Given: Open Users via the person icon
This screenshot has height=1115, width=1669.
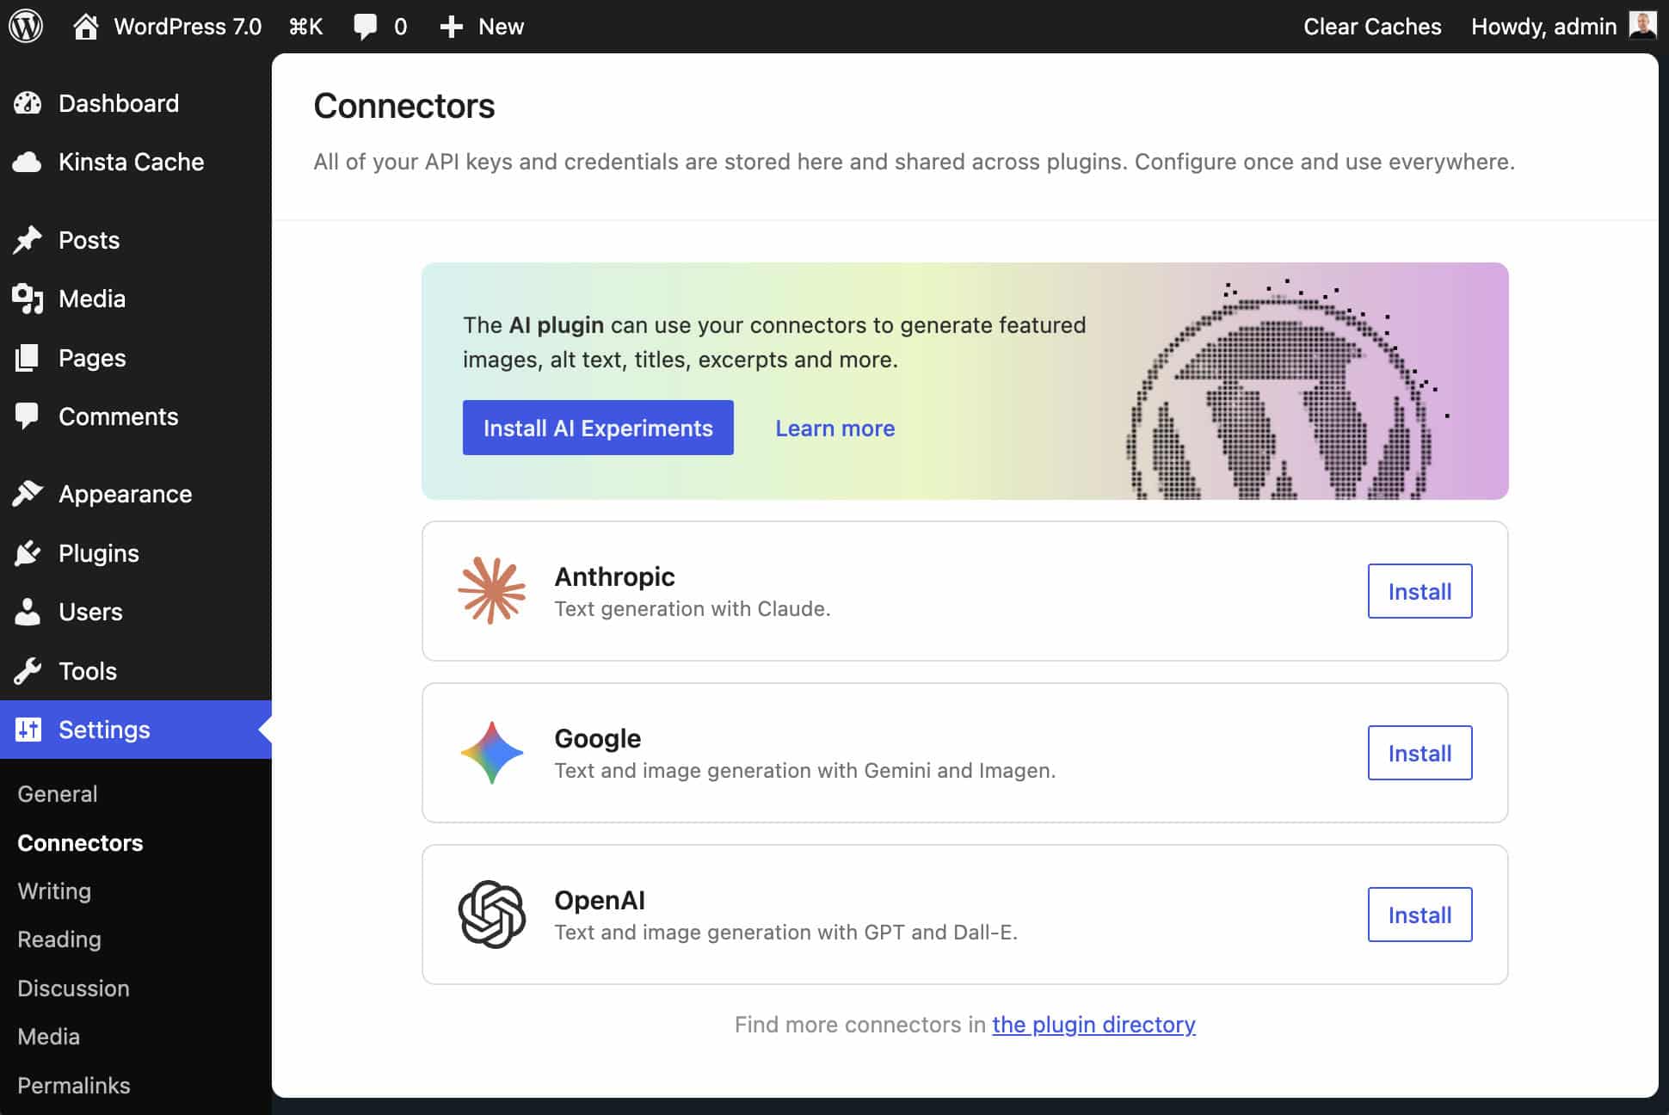Looking at the screenshot, I should click(28, 612).
